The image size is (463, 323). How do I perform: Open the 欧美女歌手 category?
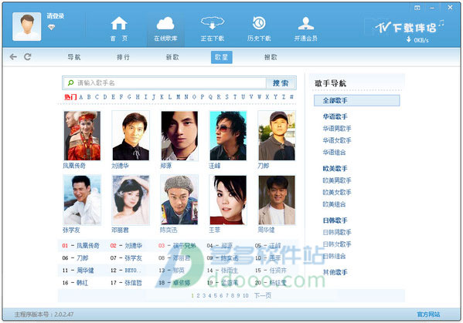tap(337, 192)
